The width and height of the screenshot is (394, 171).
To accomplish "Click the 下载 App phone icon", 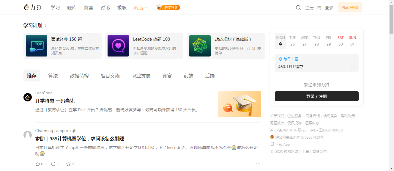I will click(272, 144).
